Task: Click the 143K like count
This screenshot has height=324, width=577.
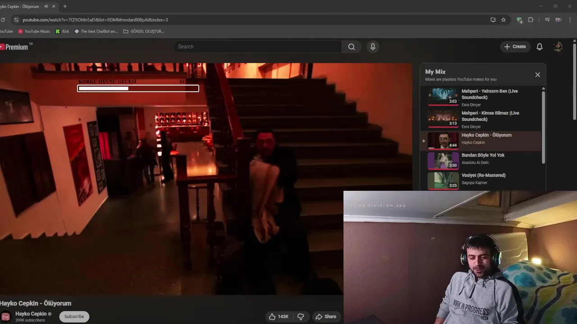Action: point(283,317)
